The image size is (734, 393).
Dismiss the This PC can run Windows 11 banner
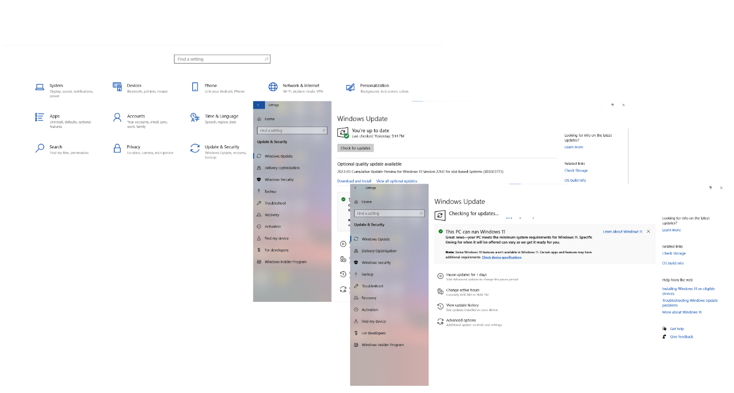click(x=648, y=231)
